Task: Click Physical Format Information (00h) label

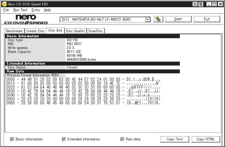Action: pyautogui.click(x=33, y=75)
